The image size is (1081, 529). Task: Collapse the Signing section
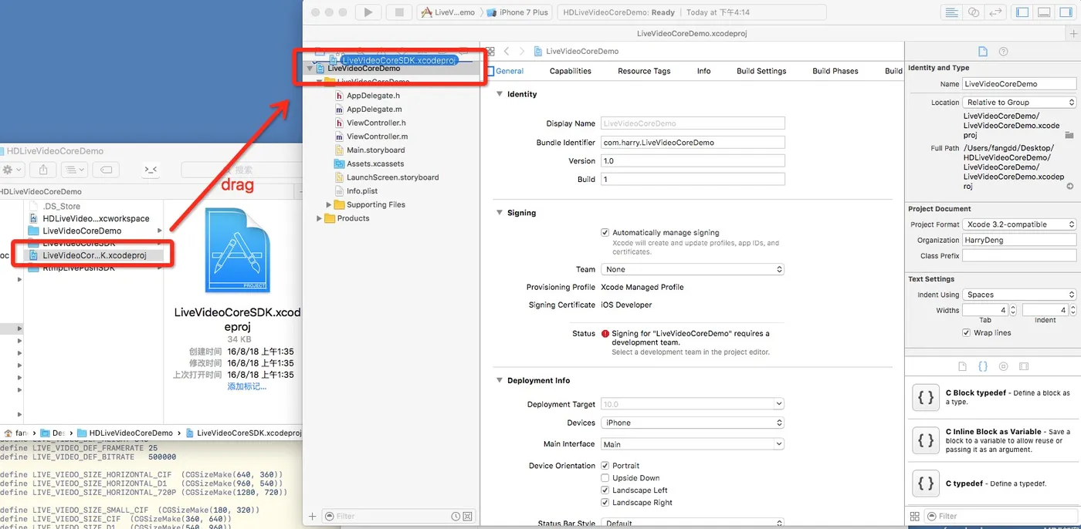click(500, 213)
